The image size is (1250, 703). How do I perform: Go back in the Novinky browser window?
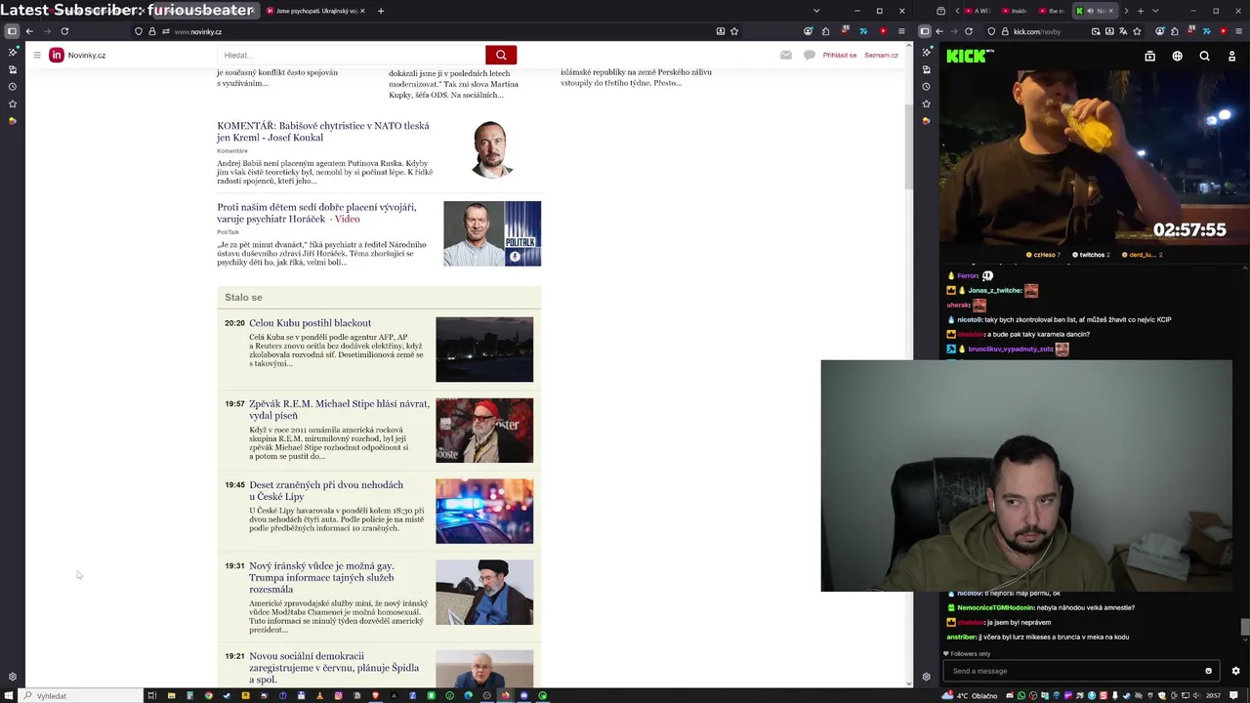click(x=29, y=31)
